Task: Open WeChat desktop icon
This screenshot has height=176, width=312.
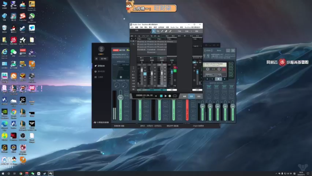Action: coord(14,53)
